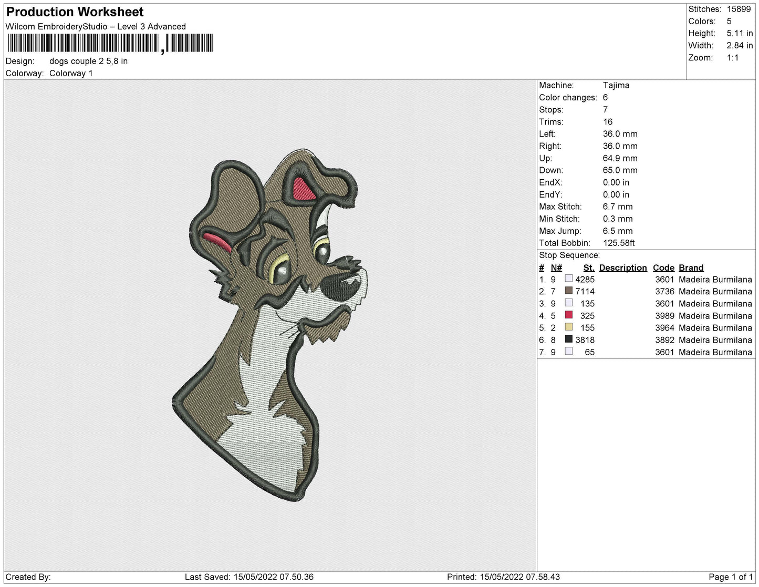759x587 pixels.
Task: Click the white swatch in stop 7
Action: click(x=568, y=351)
